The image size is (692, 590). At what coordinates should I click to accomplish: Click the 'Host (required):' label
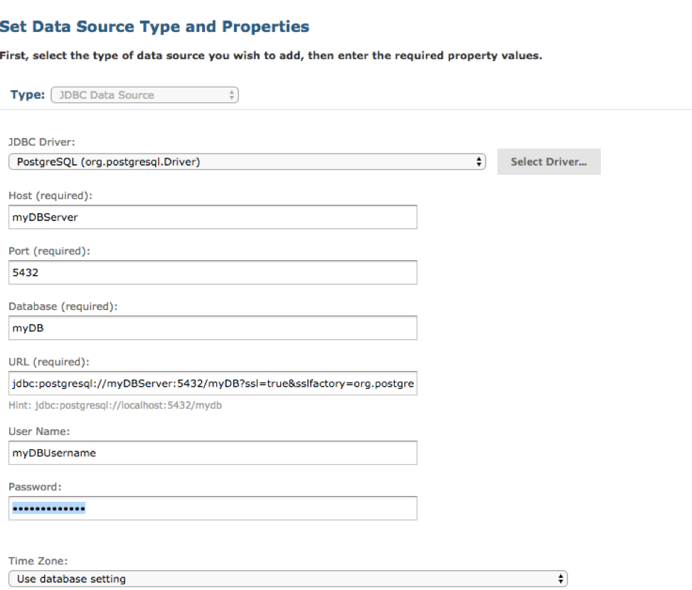[50, 195]
